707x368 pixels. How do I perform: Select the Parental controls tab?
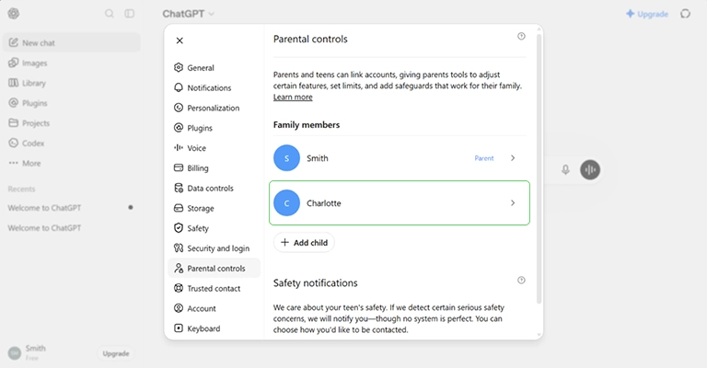tap(214, 268)
